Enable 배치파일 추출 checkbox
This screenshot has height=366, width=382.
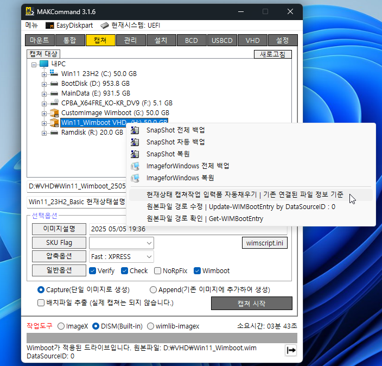(41, 302)
